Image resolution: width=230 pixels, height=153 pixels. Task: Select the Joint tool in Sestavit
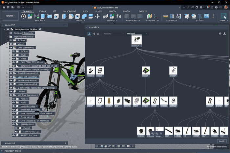119,16
